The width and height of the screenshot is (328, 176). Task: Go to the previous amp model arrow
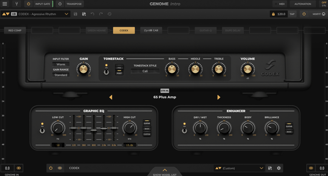110,97
